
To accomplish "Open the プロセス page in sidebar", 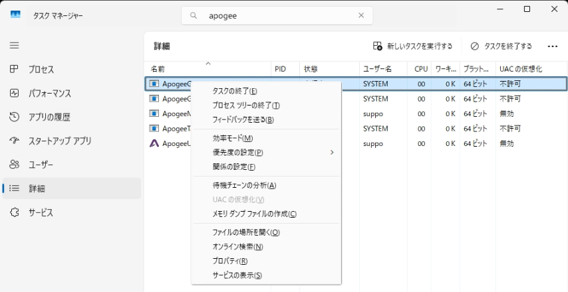I will 41,70.
